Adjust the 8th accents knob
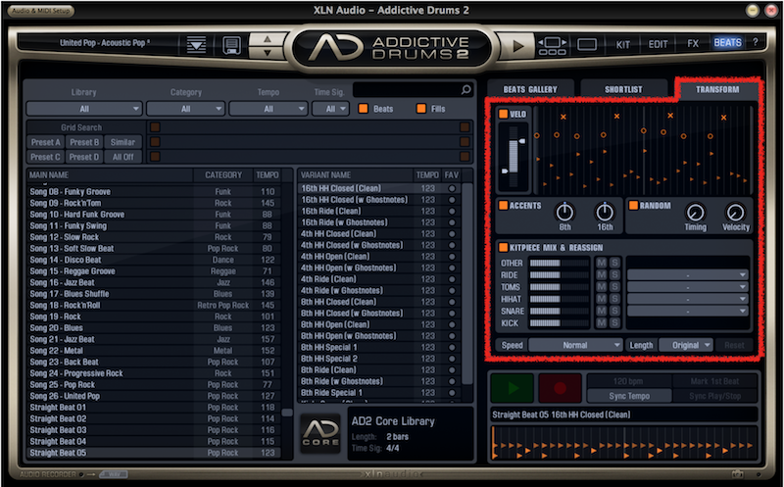 564,213
